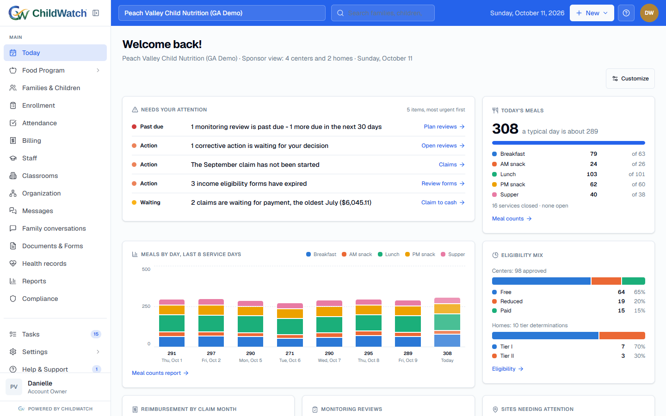This screenshot has width=666, height=416.
Task: Click the Enrollment clipboard icon
Action: (x=13, y=105)
